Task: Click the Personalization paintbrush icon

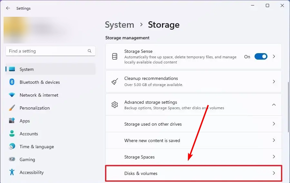Action: pos(12,108)
